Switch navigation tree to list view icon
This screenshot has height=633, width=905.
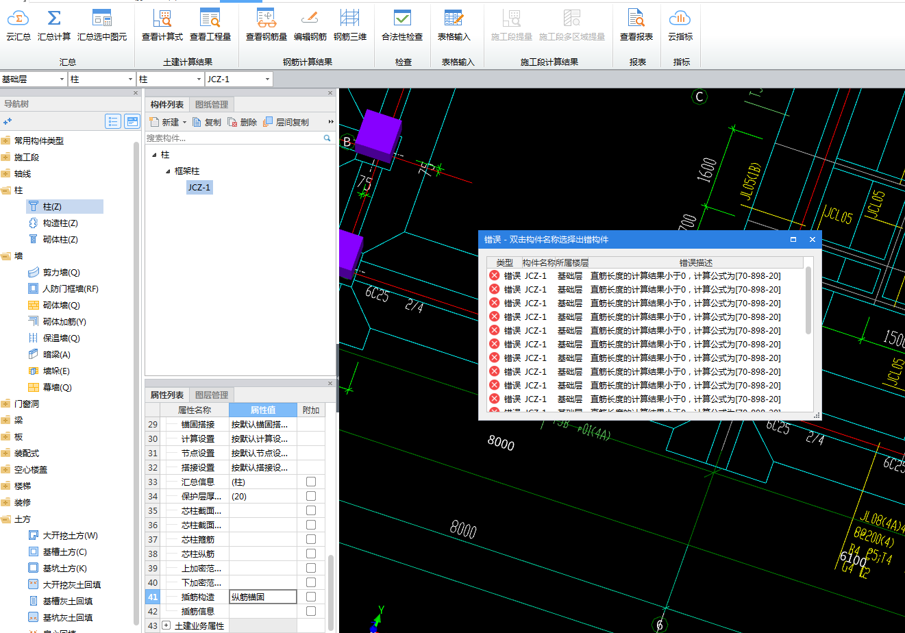coord(113,121)
